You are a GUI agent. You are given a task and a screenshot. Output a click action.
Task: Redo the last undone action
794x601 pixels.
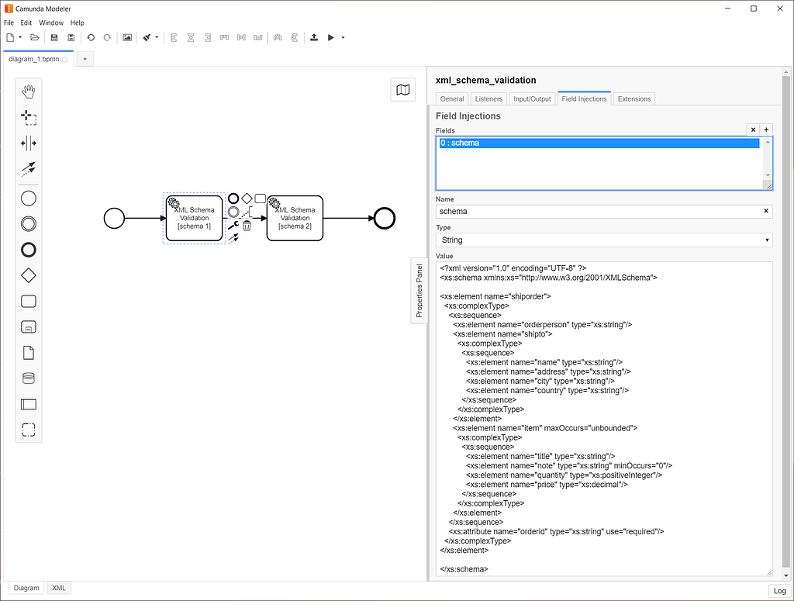tap(107, 37)
